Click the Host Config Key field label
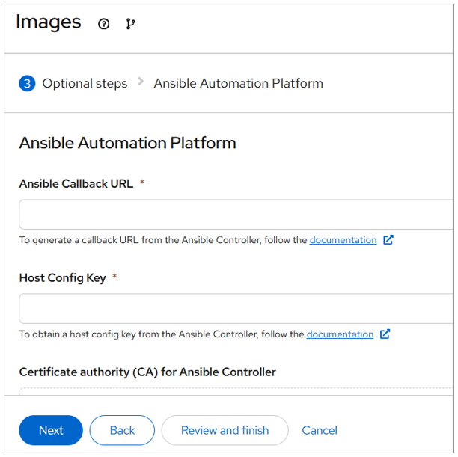The width and height of the screenshot is (458, 457). (62, 277)
